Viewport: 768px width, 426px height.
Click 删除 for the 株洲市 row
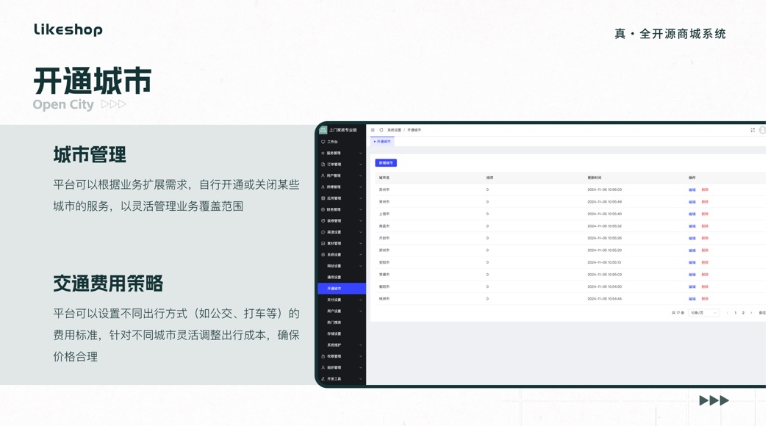pos(705,299)
